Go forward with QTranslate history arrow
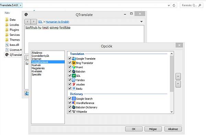Screen dimensions: 206x135 [x=34, y=22]
